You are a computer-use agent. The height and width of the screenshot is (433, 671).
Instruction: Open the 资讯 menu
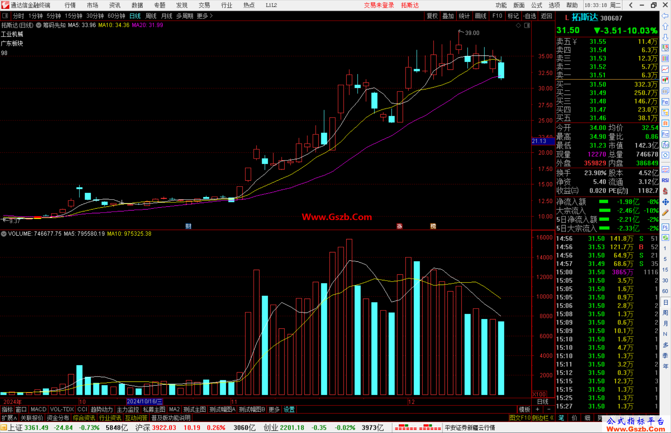coord(115,5)
